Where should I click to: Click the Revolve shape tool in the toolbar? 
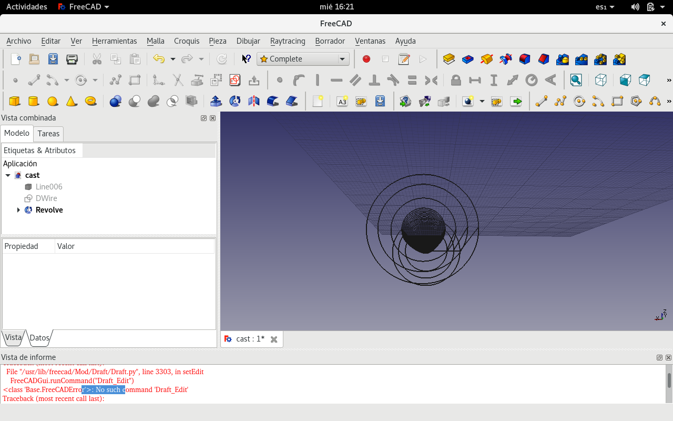click(235, 101)
